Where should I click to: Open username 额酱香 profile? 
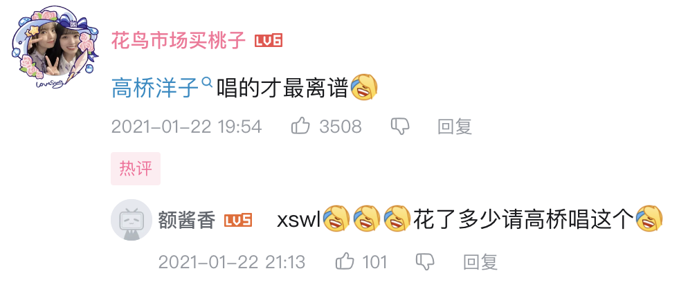[187, 220]
